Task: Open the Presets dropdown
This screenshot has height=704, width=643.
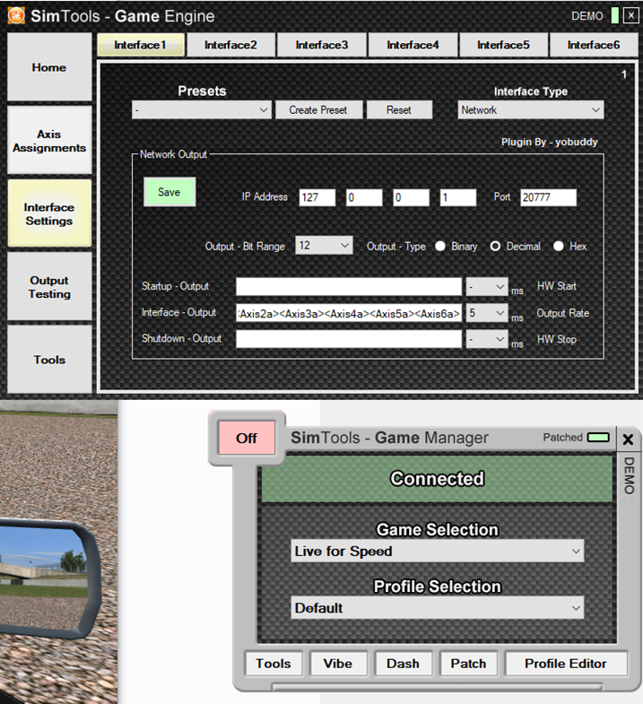Action: pyautogui.click(x=202, y=110)
